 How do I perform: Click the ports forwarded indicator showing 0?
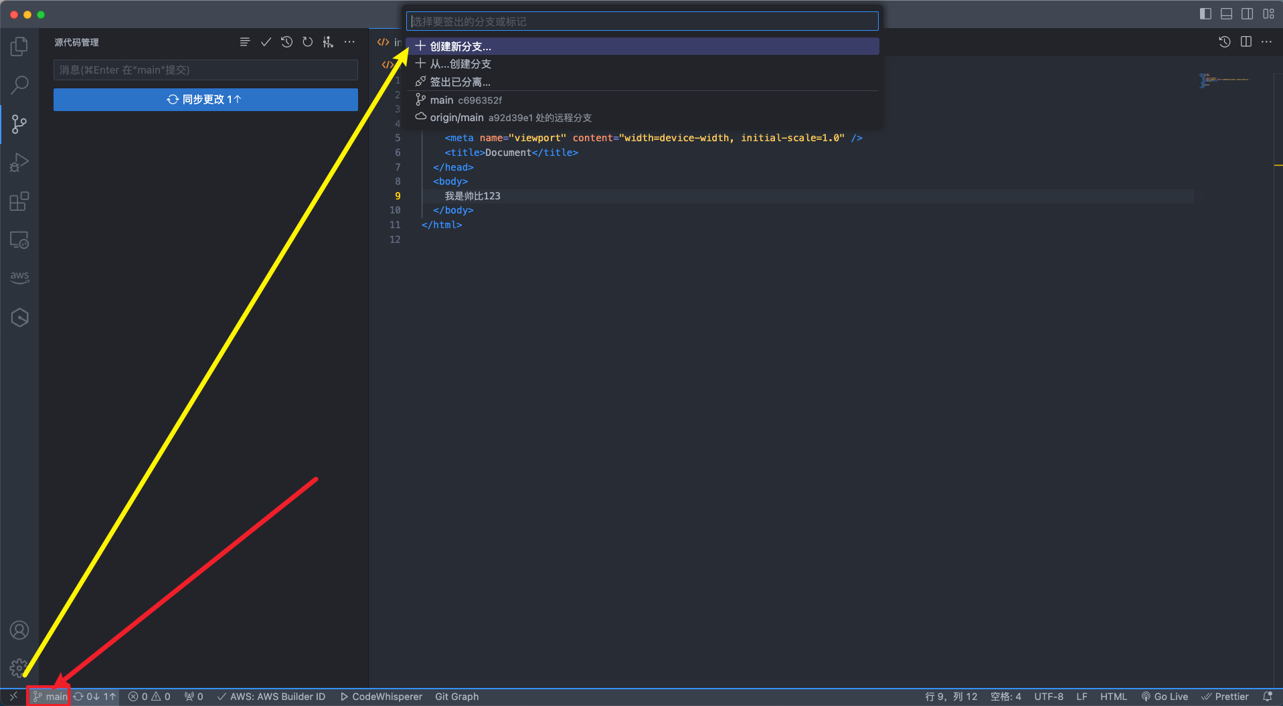[x=194, y=697]
